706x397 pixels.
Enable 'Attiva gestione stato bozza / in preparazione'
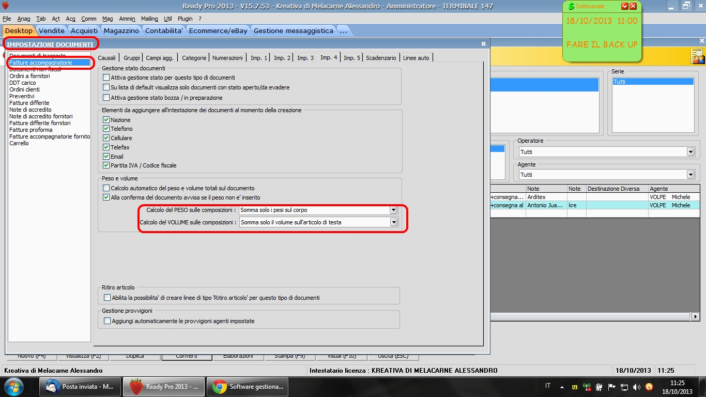106,98
